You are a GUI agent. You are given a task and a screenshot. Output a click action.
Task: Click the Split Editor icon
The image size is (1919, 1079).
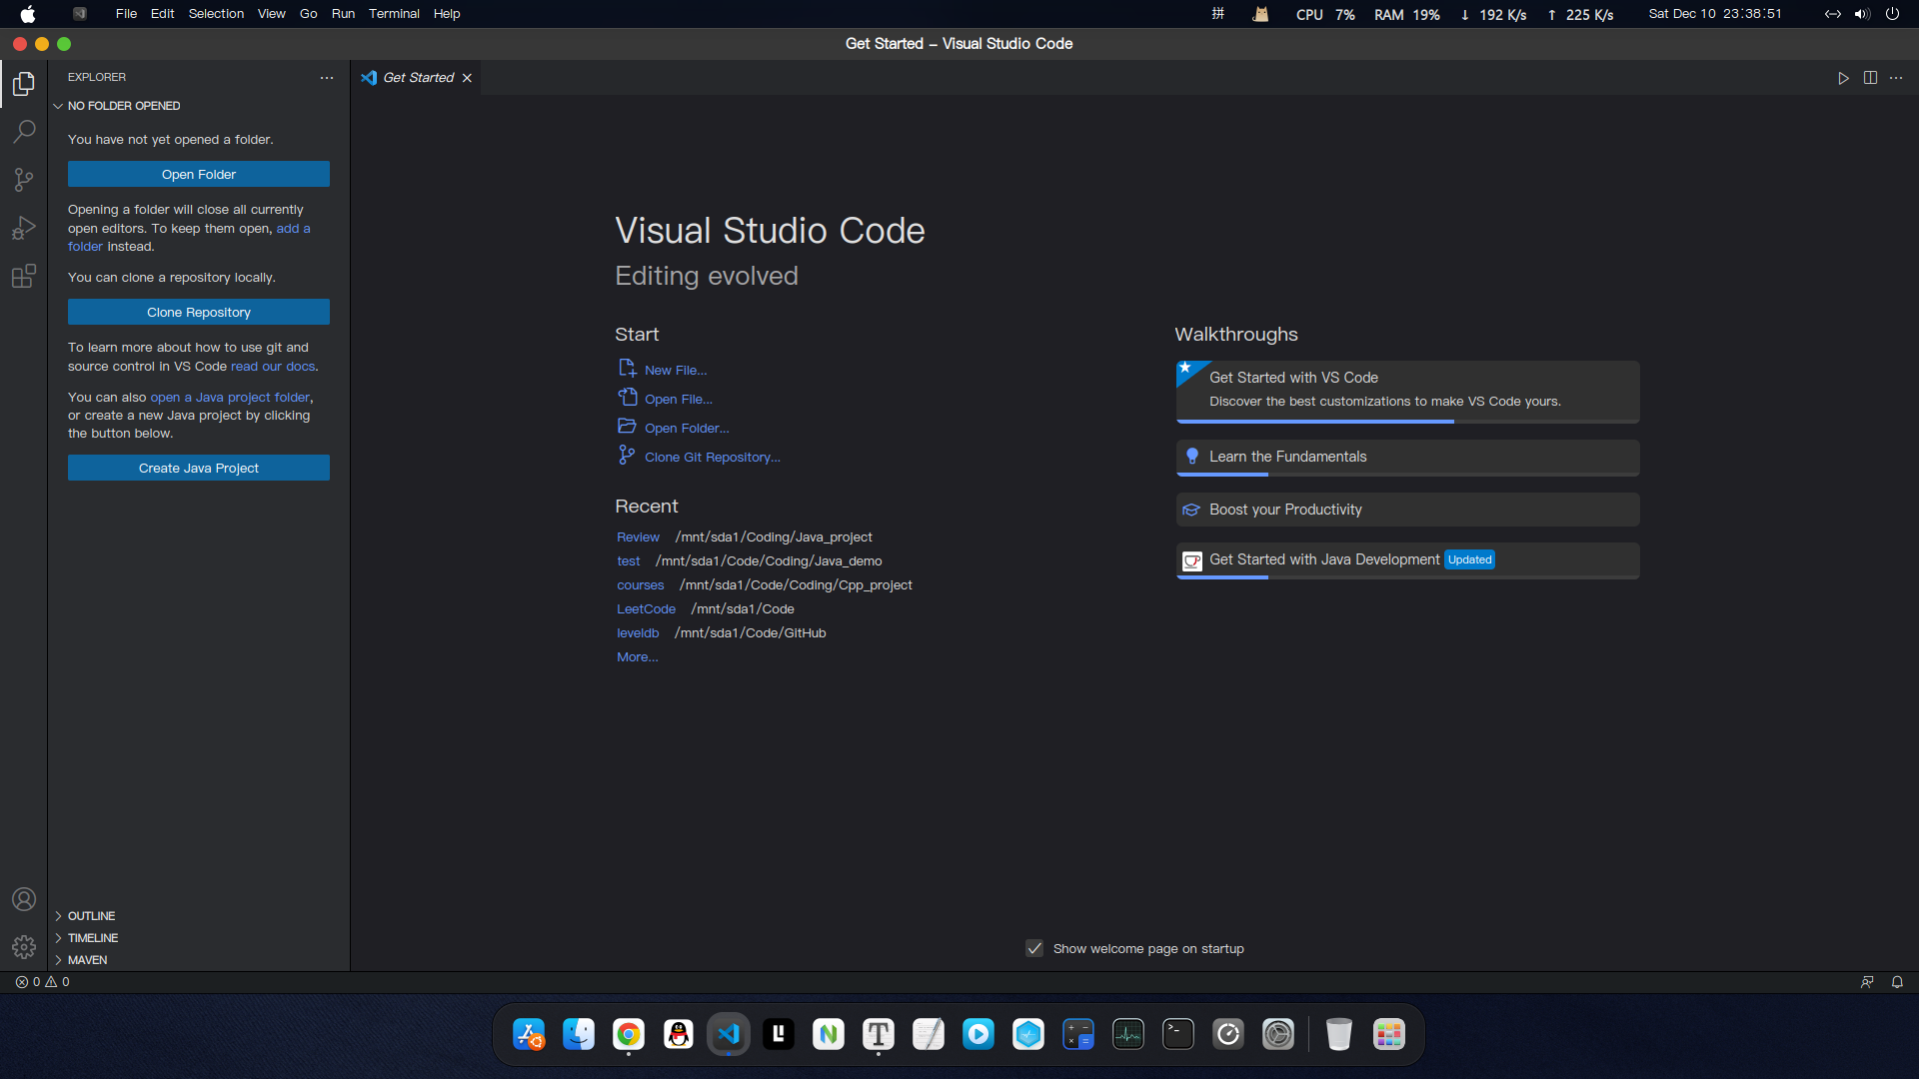pyautogui.click(x=1870, y=78)
